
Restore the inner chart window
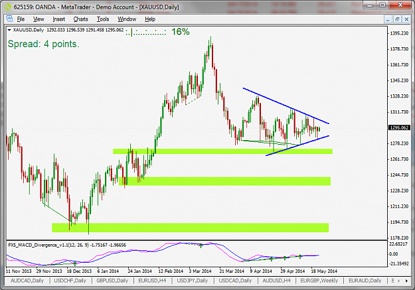[397, 19]
